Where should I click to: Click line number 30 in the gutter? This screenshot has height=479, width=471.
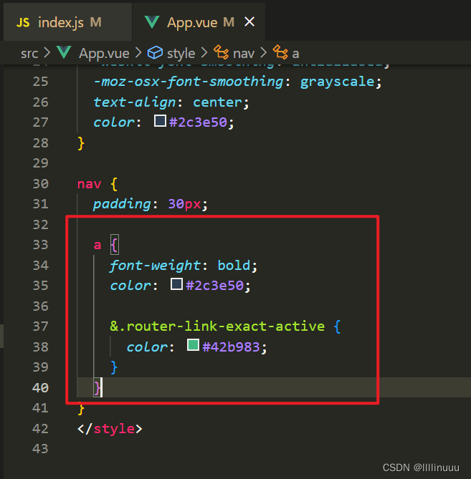click(41, 184)
